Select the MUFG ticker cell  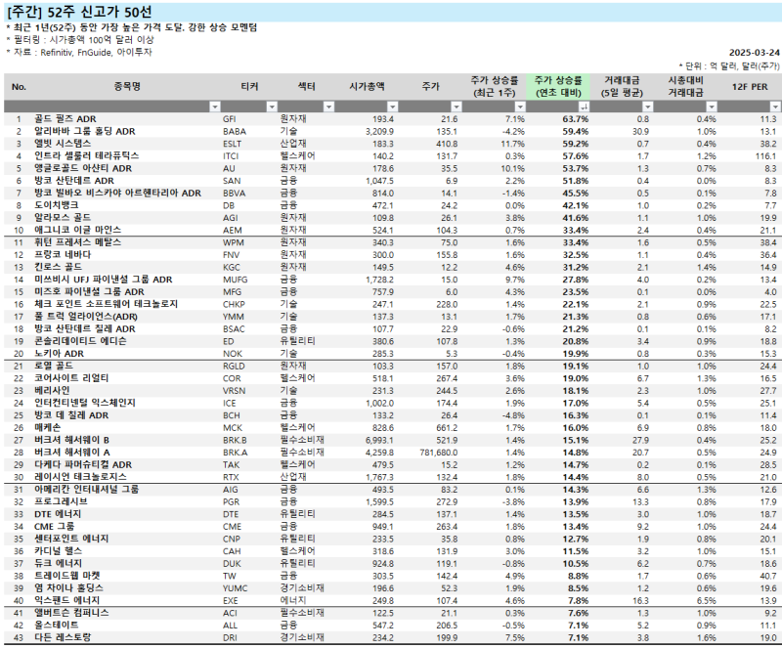(x=235, y=280)
